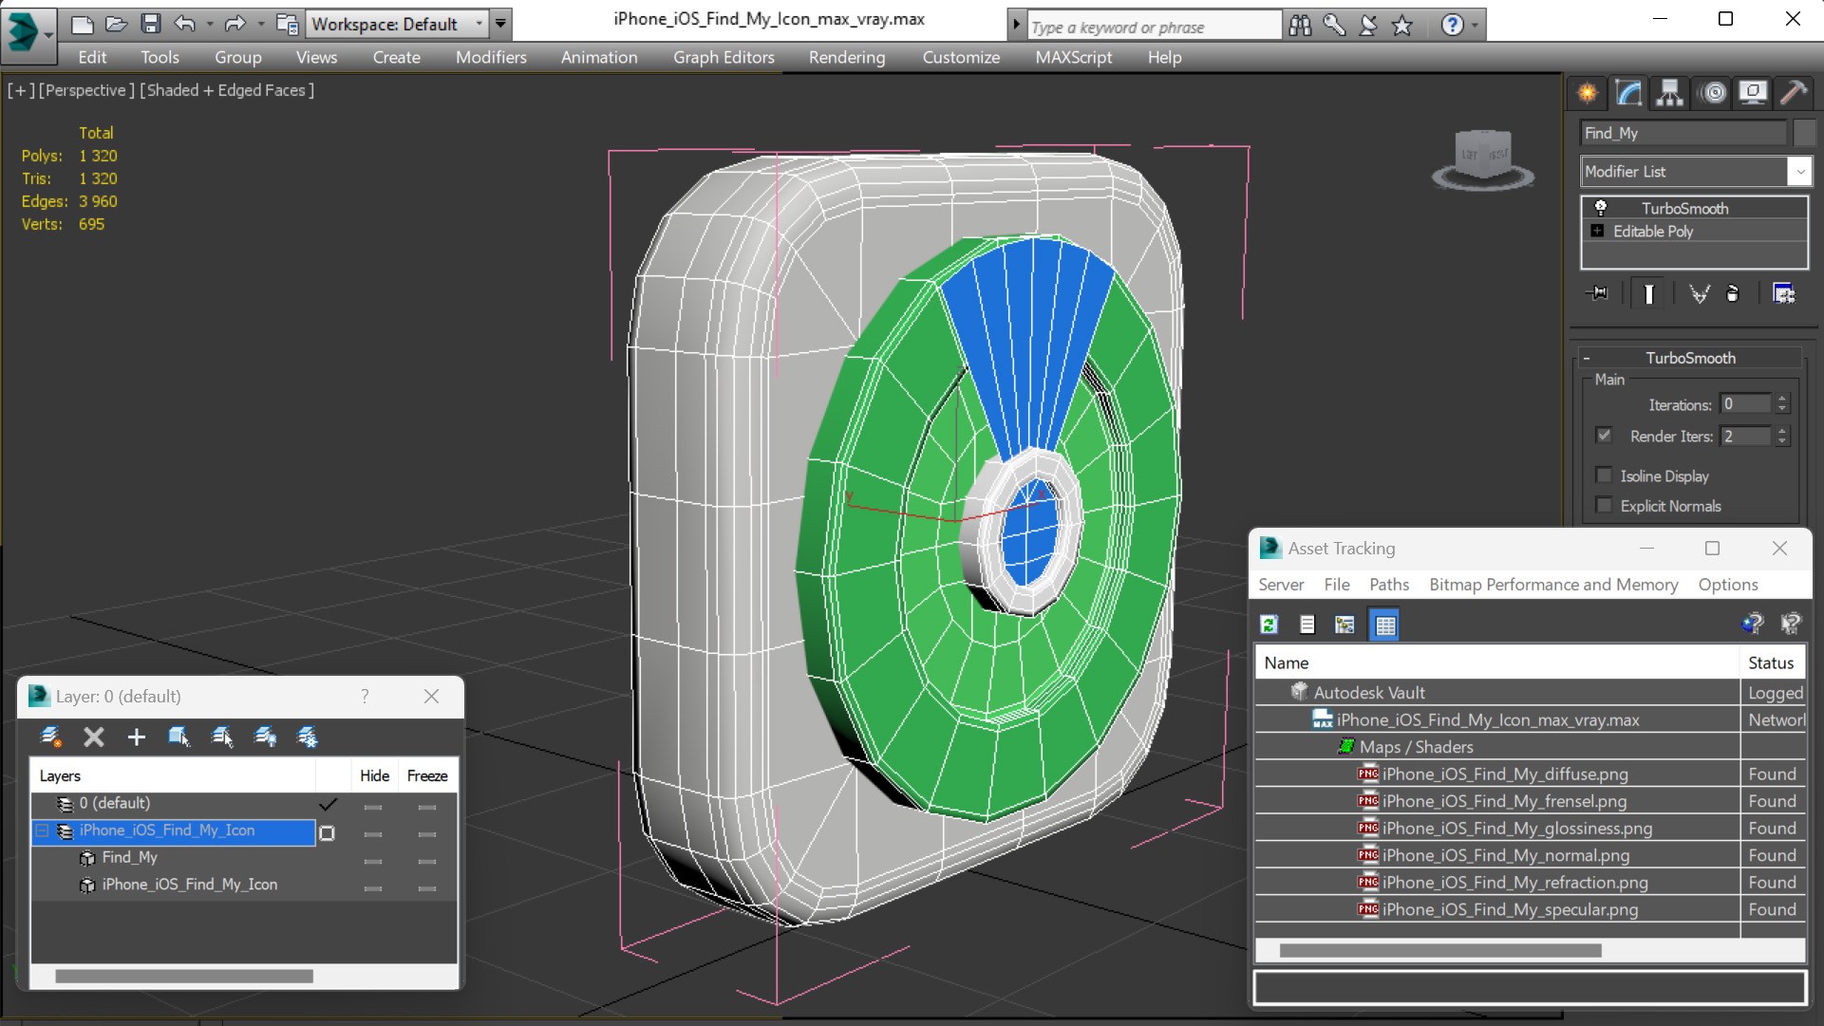The height and width of the screenshot is (1026, 1824).
Task: Toggle Show End Result icon
Action: (1648, 293)
